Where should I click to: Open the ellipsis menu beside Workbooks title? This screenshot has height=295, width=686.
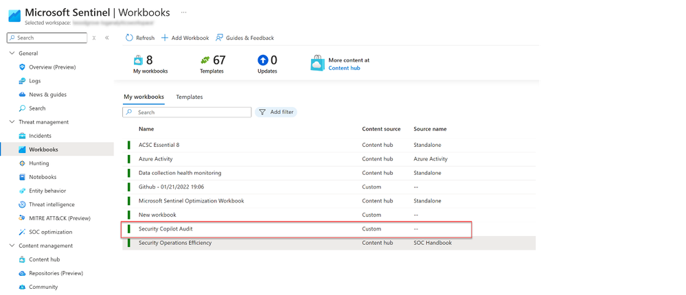pos(184,12)
